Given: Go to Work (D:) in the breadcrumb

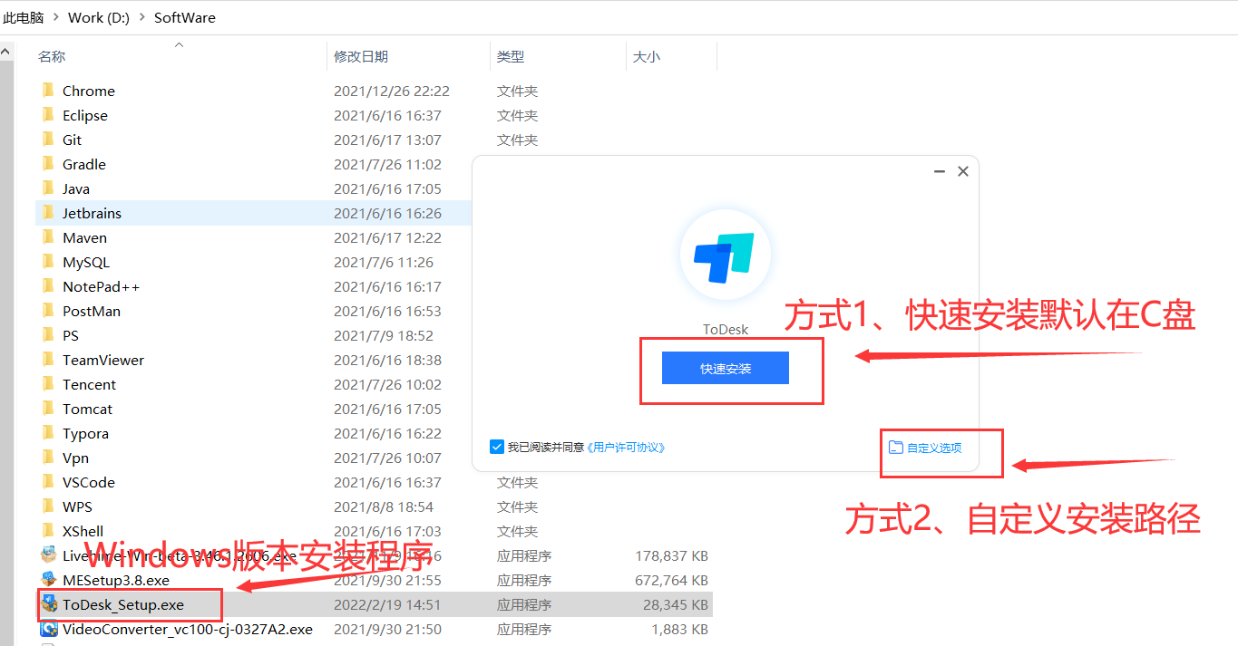Looking at the screenshot, I should [99, 17].
